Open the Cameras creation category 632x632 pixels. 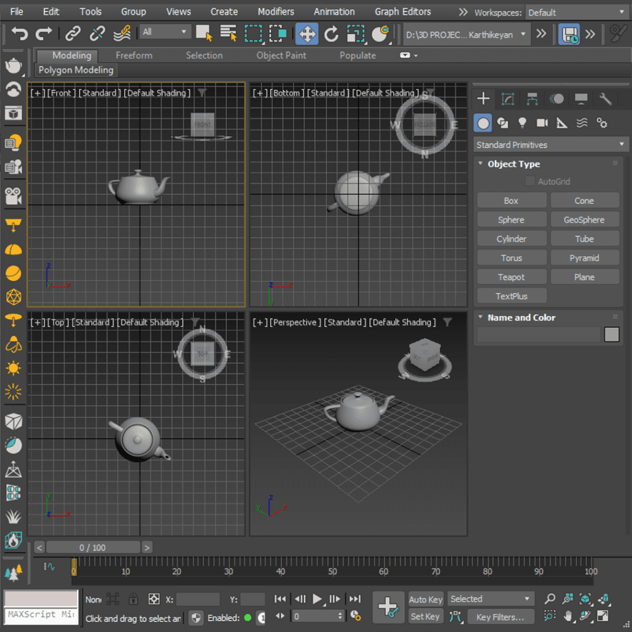click(542, 123)
